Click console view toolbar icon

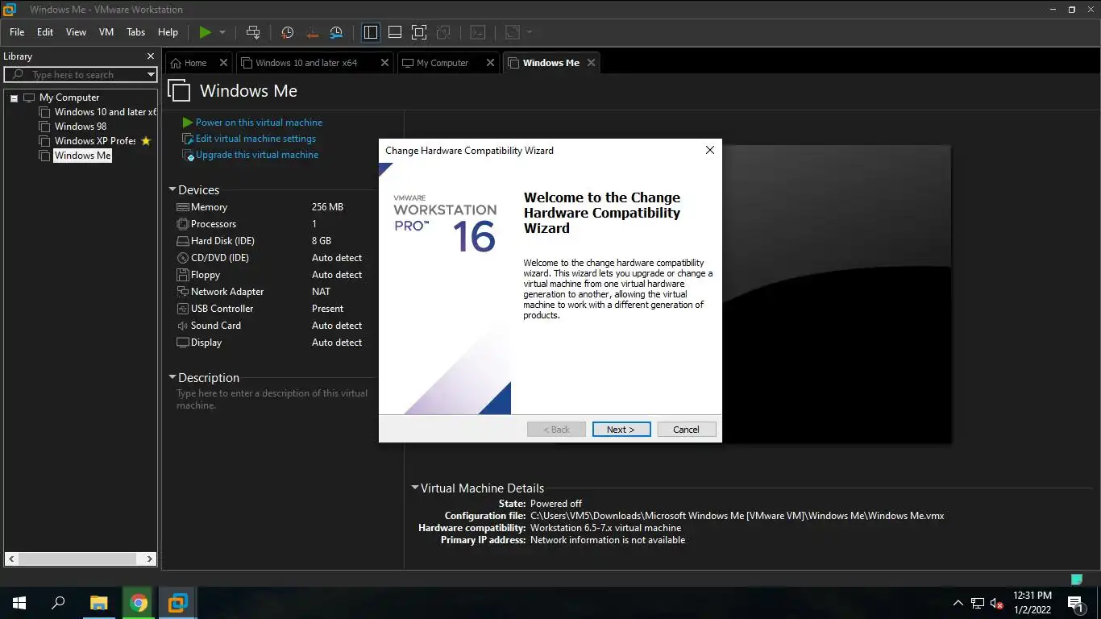[x=478, y=32]
